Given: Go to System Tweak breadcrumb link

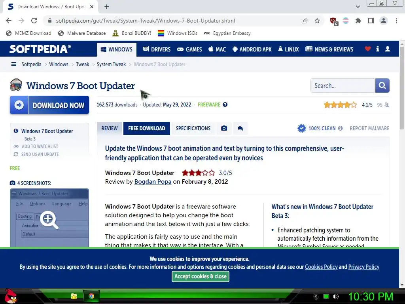Looking at the screenshot, I should point(111,64).
